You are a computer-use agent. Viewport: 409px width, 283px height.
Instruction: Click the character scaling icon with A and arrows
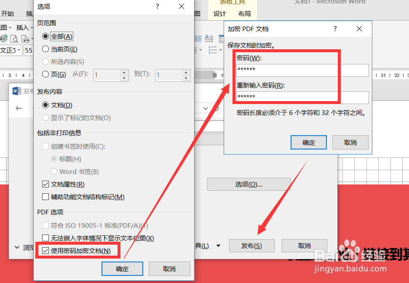click(209, 38)
